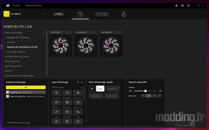Select the Port RGB #2 fan preview

[86, 45]
